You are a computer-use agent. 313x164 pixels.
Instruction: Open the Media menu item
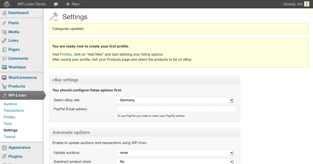[14, 32]
